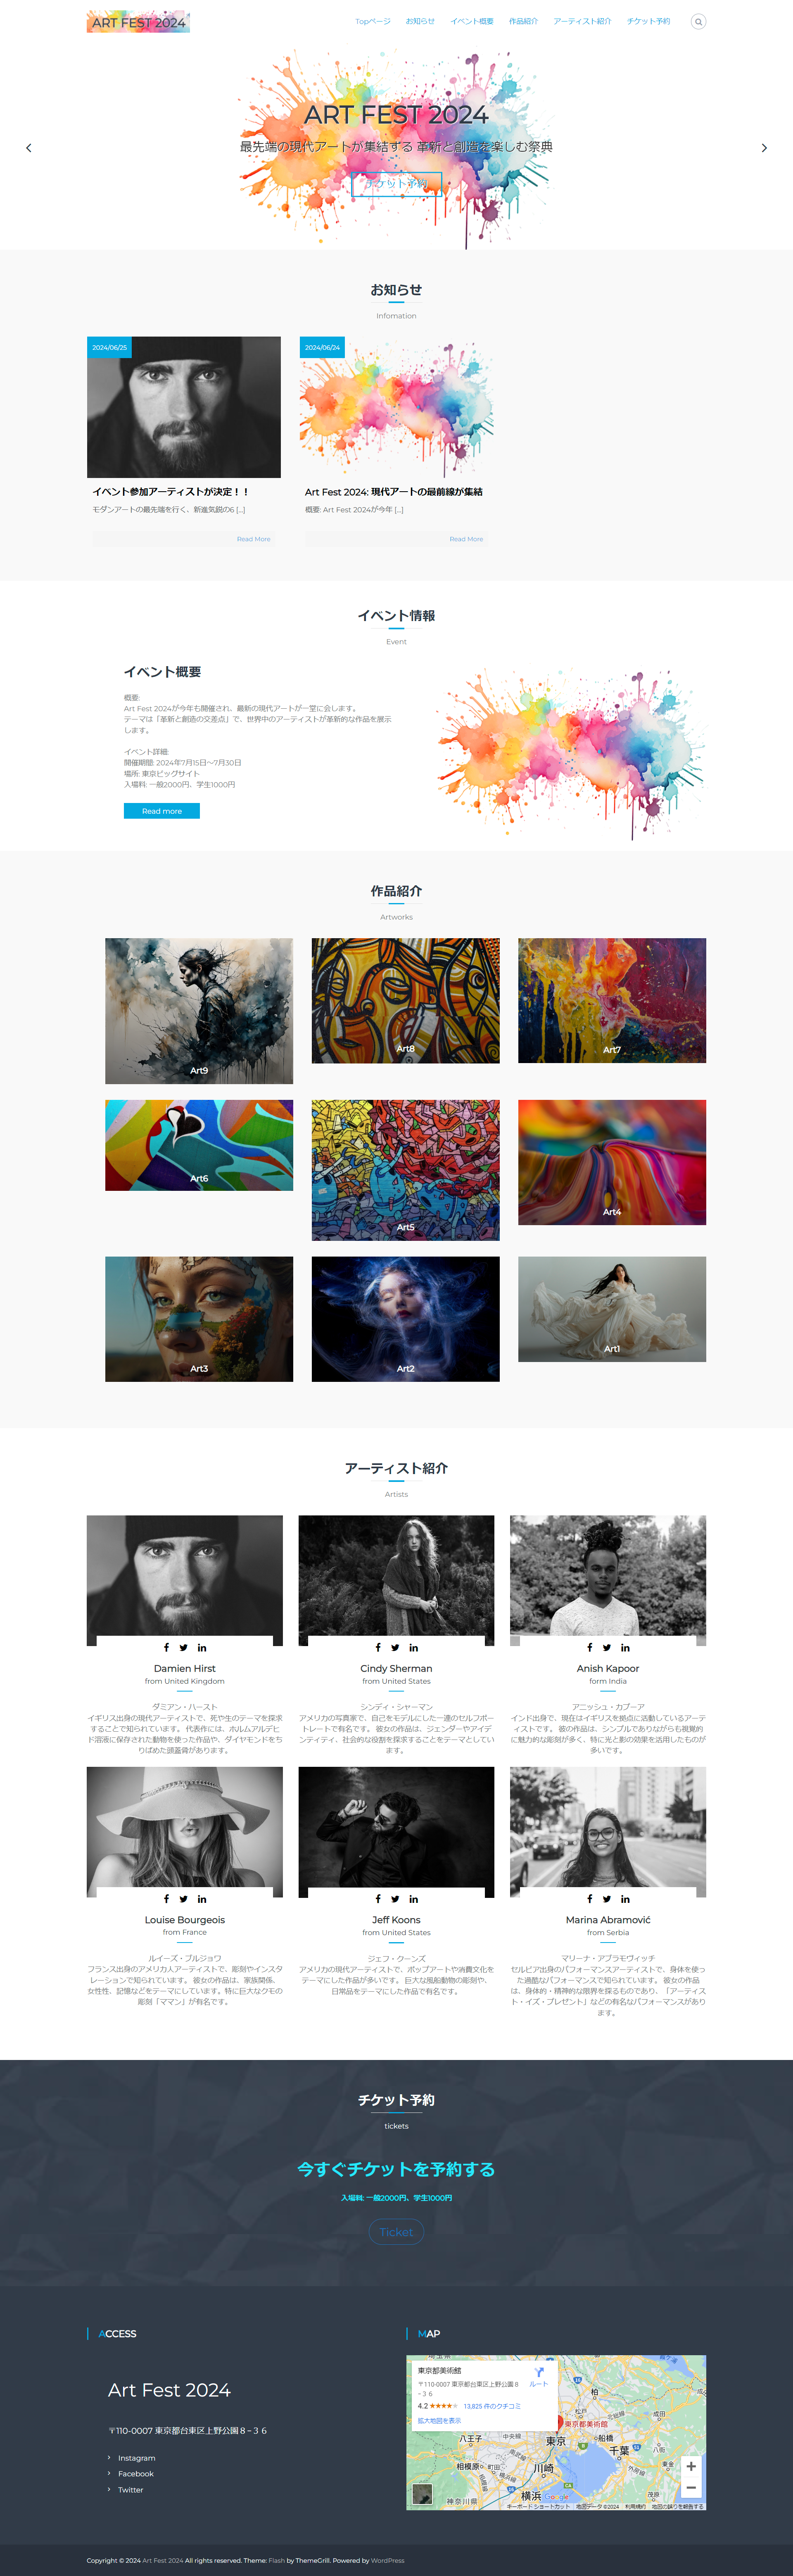Zoom out on the Google map
Screen dimensions: 793x2576
(690, 2487)
